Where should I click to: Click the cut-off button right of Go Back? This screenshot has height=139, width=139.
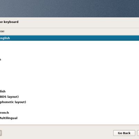click(138, 133)
